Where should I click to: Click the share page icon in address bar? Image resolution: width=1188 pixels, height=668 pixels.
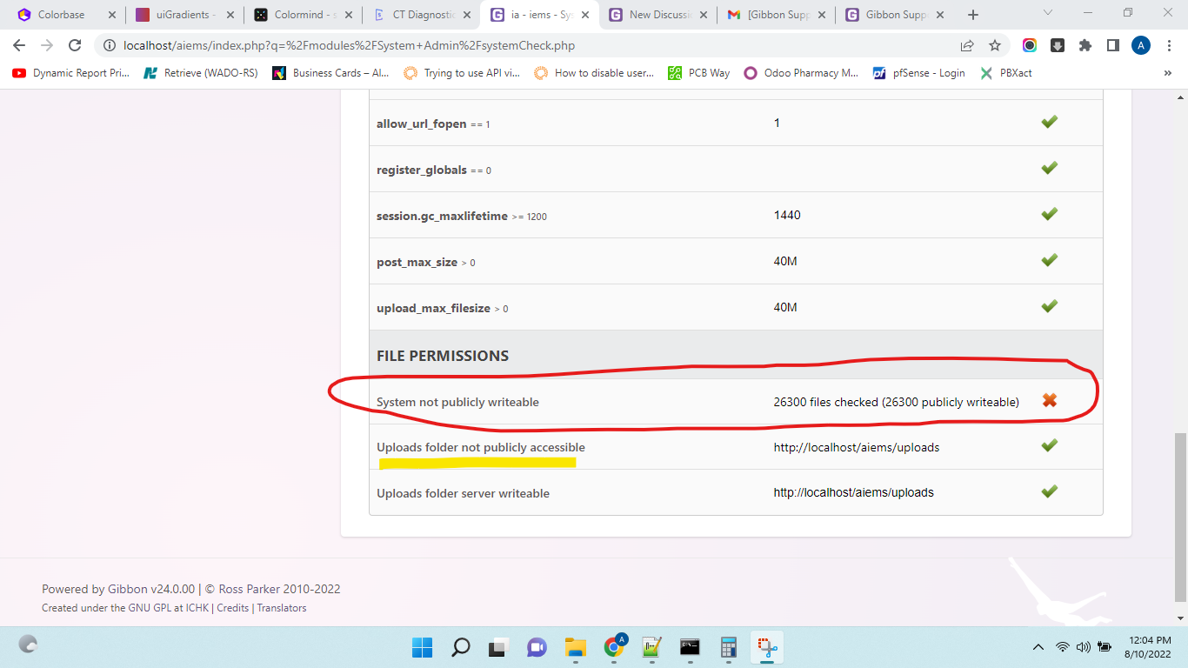(967, 46)
